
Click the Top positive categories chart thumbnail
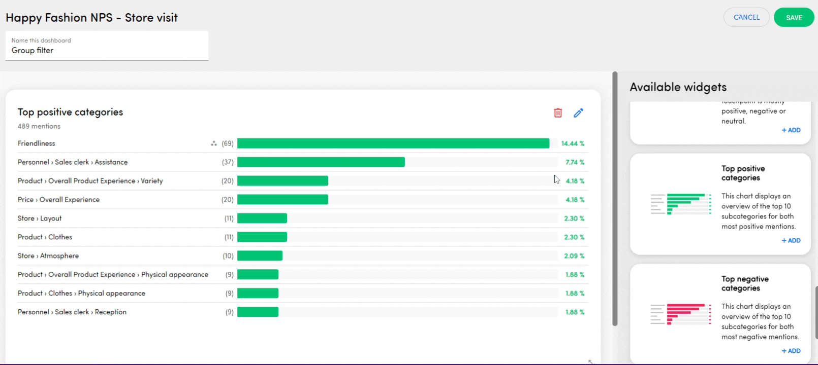681,204
